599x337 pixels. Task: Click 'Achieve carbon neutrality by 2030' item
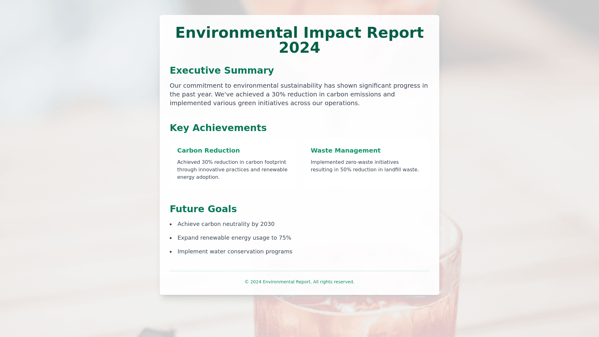point(226,224)
